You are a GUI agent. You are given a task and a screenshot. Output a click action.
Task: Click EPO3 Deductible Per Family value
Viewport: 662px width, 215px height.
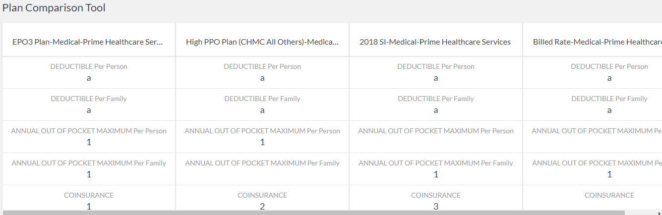coord(89,110)
